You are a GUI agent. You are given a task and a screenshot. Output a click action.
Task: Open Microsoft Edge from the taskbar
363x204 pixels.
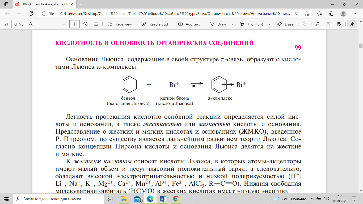[x=150, y=199]
